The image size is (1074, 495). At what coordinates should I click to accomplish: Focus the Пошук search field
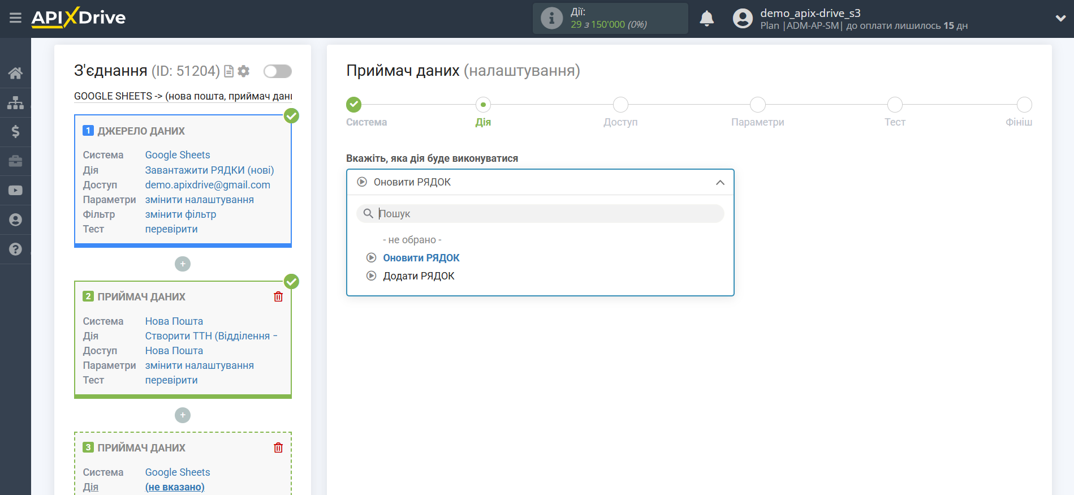coord(540,213)
